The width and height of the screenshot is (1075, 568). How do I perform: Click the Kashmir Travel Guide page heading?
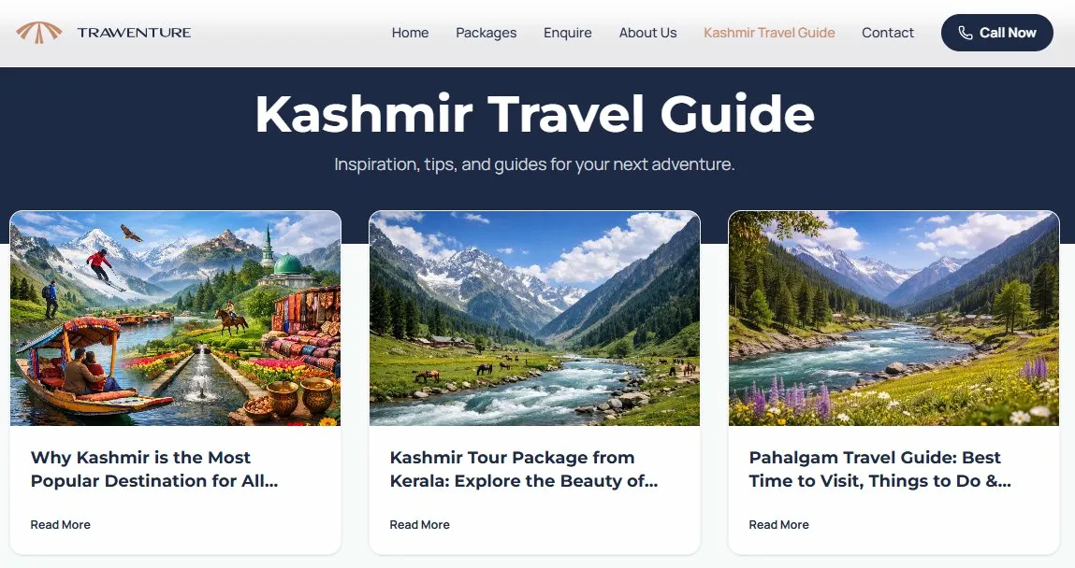click(535, 114)
